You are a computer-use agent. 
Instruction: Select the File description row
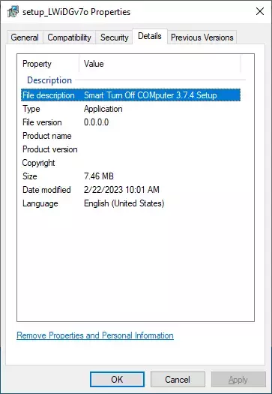coord(130,95)
